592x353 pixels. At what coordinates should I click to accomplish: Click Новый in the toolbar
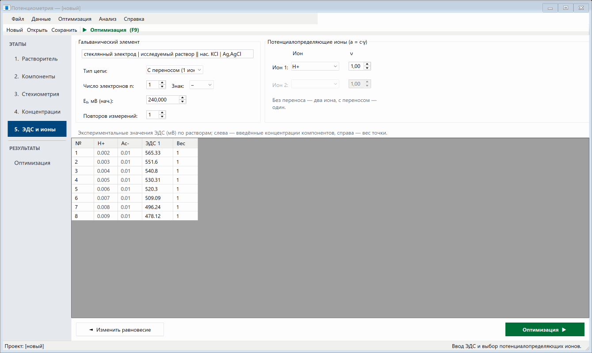(15, 30)
